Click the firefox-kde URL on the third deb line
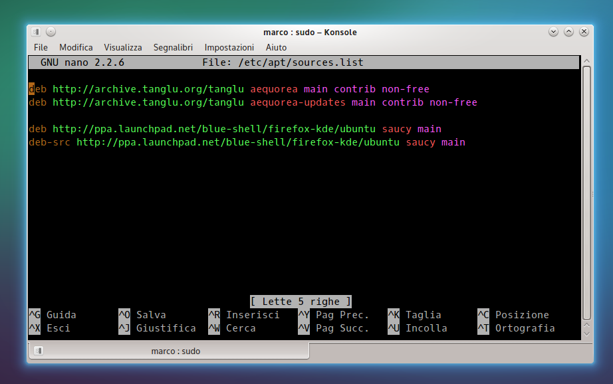 214,129
